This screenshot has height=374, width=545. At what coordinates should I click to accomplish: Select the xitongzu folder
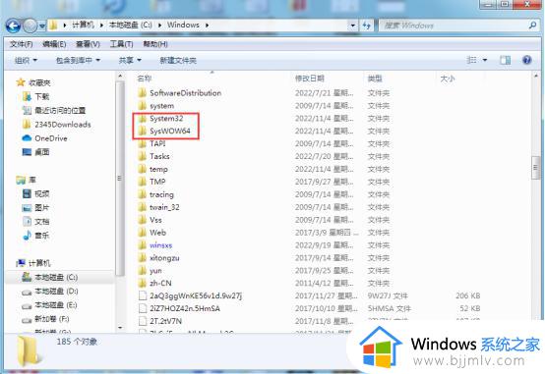(158, 258)
